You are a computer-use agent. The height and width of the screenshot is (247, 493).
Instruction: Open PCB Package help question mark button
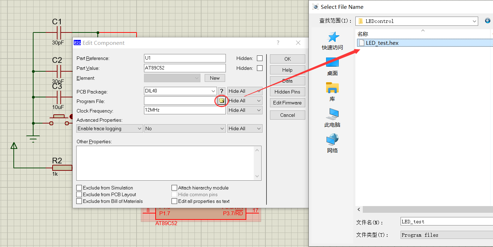pos(222,91)
